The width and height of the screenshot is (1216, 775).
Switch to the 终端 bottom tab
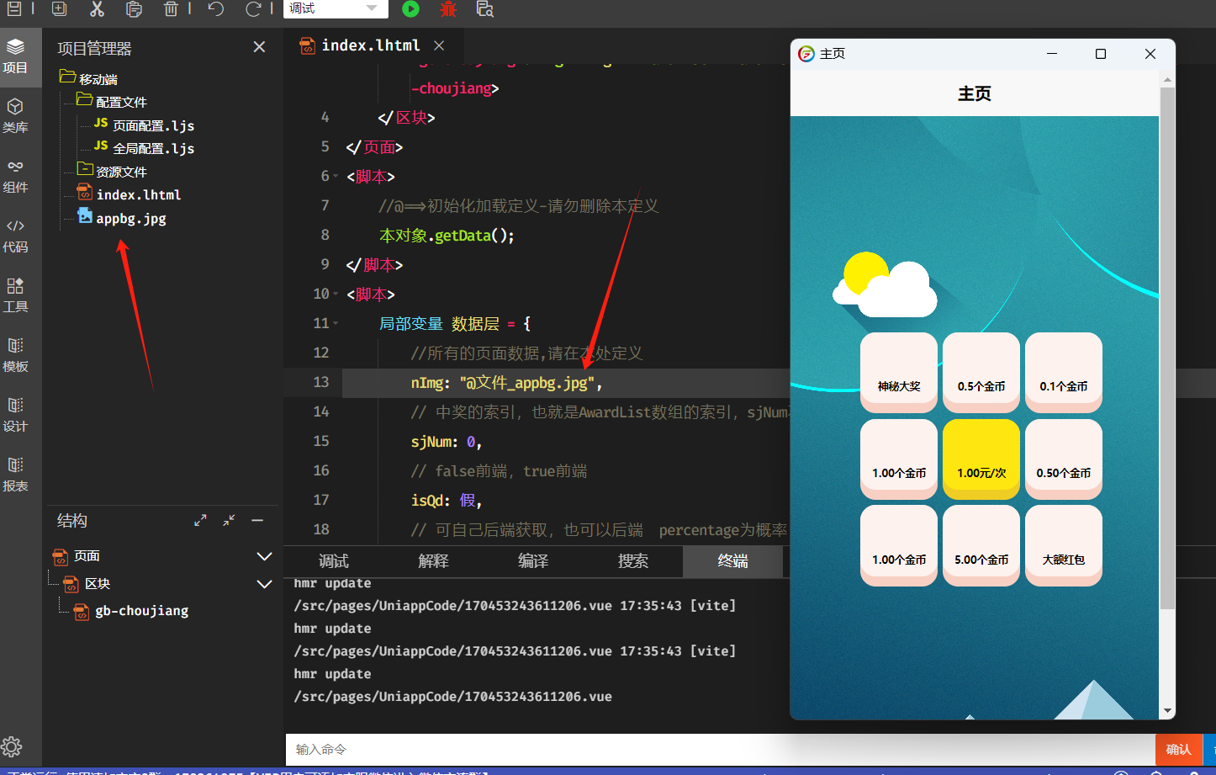(732, 561)
